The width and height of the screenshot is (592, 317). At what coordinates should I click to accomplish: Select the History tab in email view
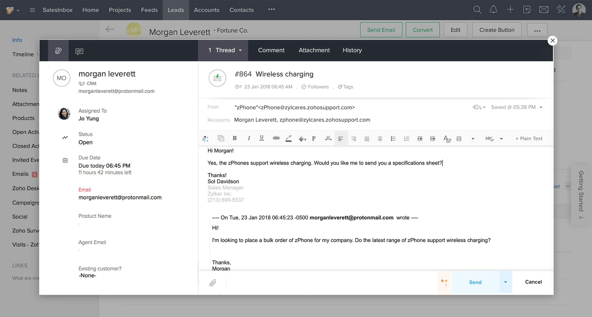(x=352, y=50)
